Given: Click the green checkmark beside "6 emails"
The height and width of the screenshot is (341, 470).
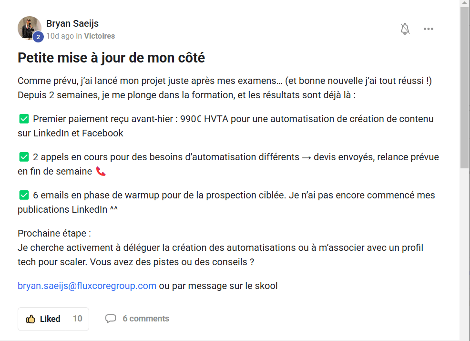Looking at the screenshot, I should pyautogui.click(x=23, y=195).
